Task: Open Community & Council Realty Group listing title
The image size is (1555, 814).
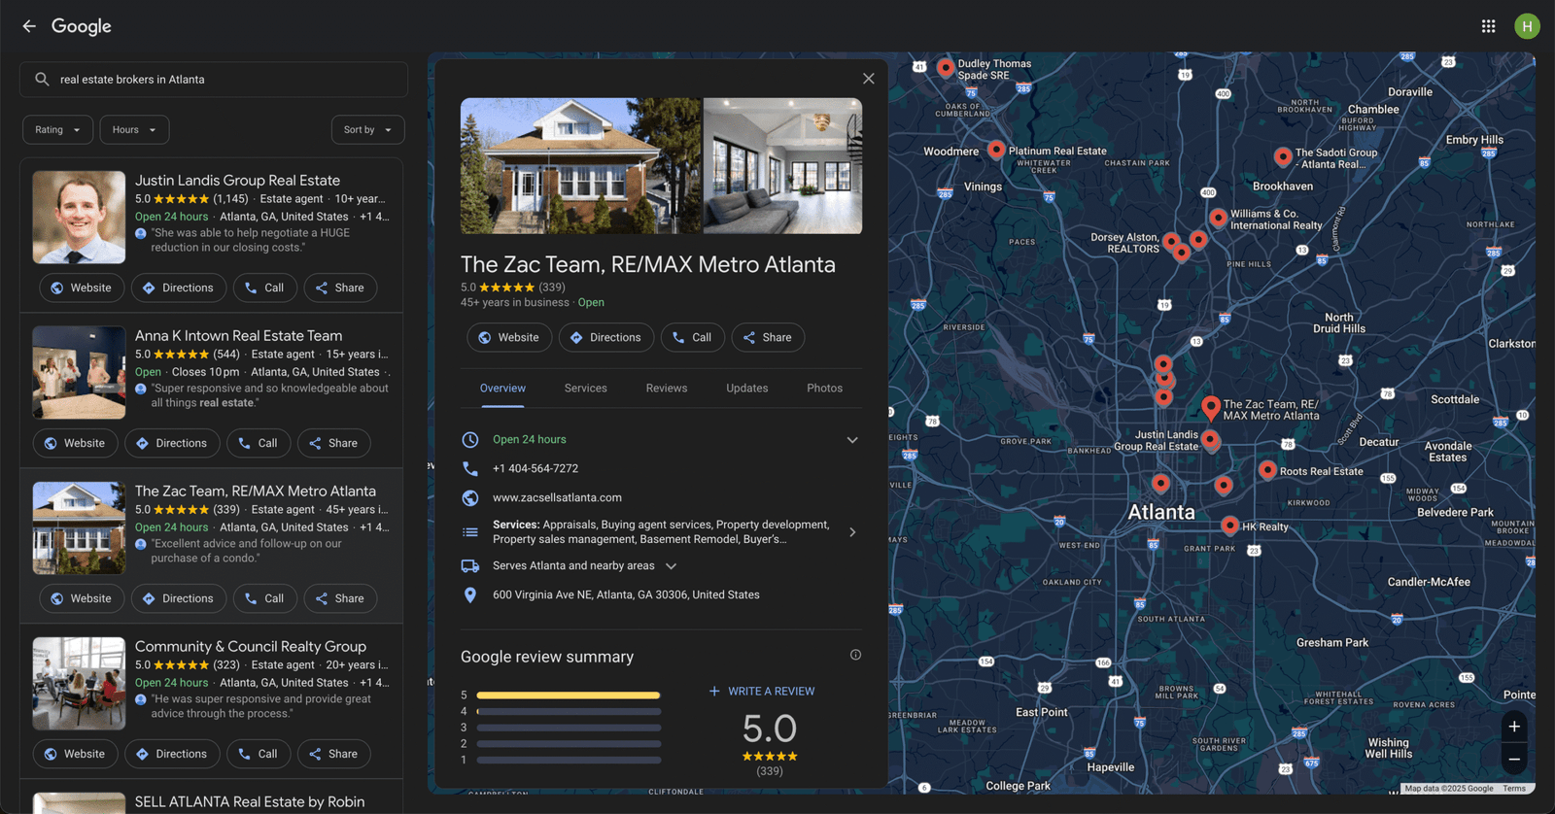Action: [251, 646]
